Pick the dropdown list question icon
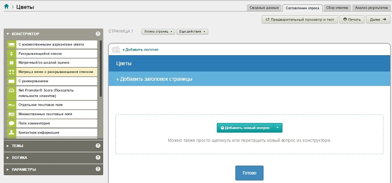The height and width of the screenshot is (183, 392). [x=11, y=54]
